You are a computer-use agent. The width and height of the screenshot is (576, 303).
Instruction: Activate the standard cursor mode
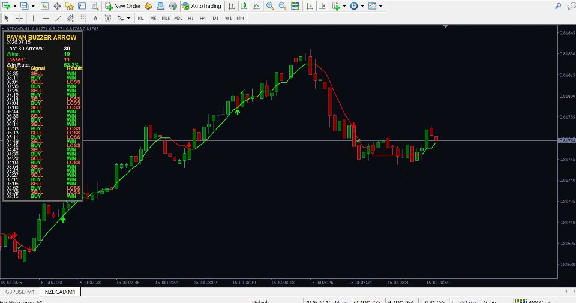(x=6, y=18)
